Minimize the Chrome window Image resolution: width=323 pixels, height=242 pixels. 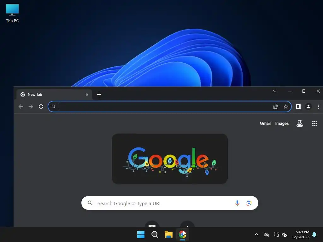point(289,91)
